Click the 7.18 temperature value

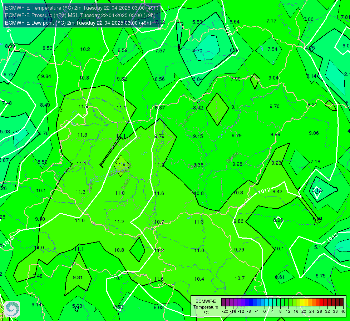coord(315,162)
